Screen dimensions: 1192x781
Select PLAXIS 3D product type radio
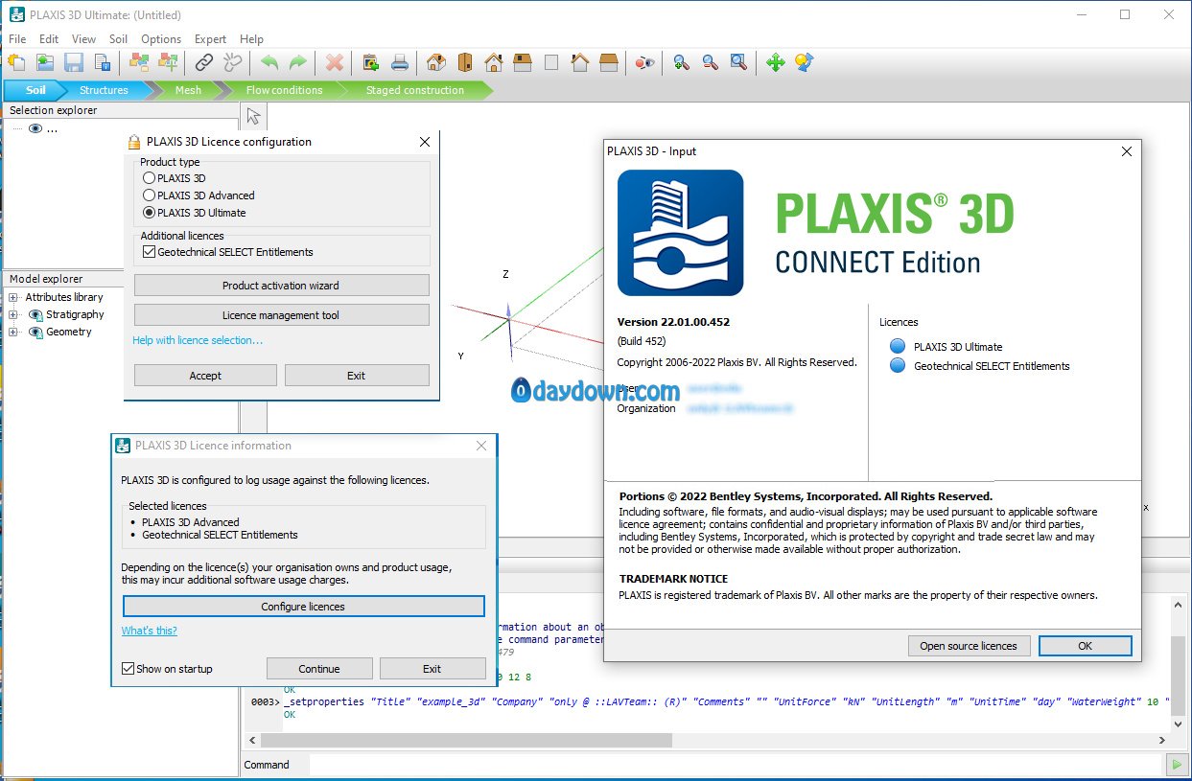[x=149, y=178]
